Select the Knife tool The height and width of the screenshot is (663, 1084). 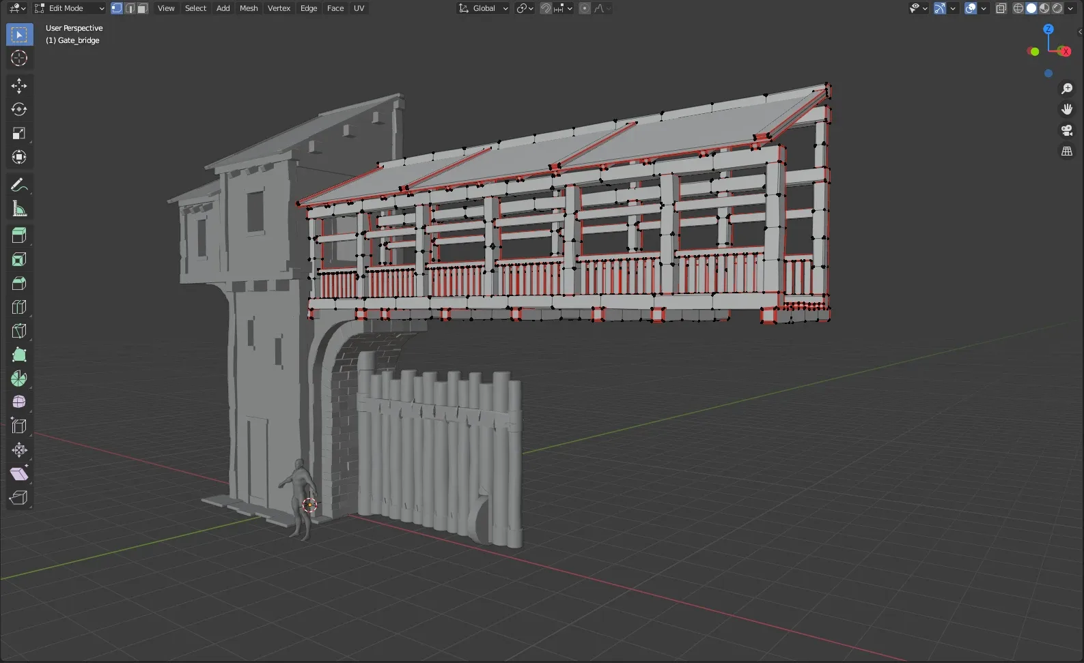click(19, 331)
